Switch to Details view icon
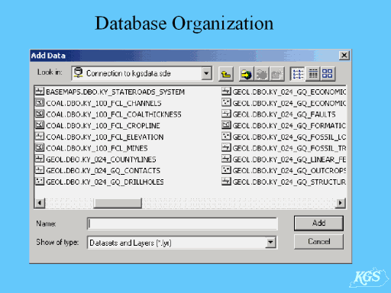The image size is (391, 293). tap(313, 74)
